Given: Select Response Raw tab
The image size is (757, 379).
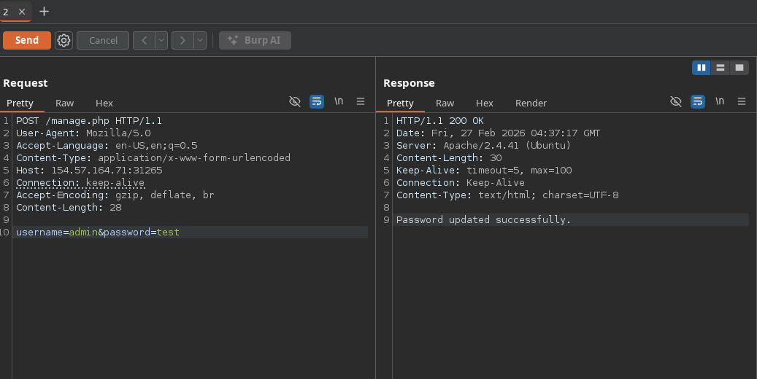Looking at the screenshot, I should coord(445,103).
